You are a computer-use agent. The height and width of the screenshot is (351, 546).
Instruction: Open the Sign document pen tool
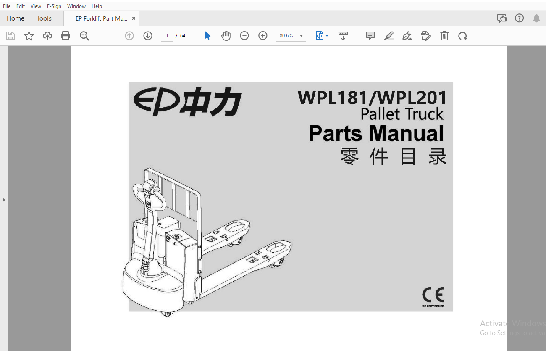[x=407, y=36]
